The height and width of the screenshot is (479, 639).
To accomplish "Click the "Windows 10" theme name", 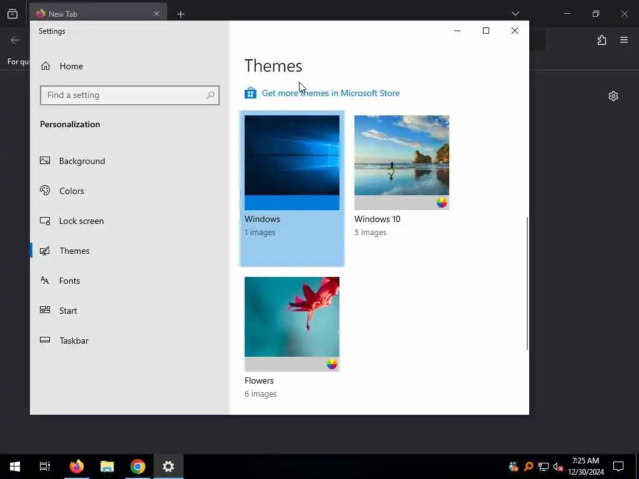I will [378, 219].
